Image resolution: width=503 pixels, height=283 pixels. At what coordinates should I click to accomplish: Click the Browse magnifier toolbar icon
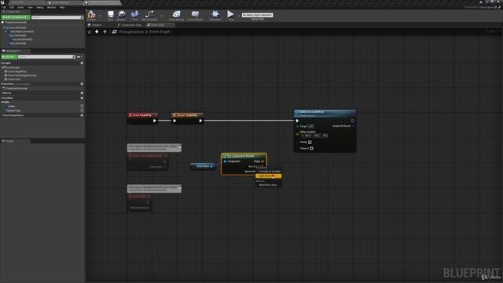tap(121, 15)
